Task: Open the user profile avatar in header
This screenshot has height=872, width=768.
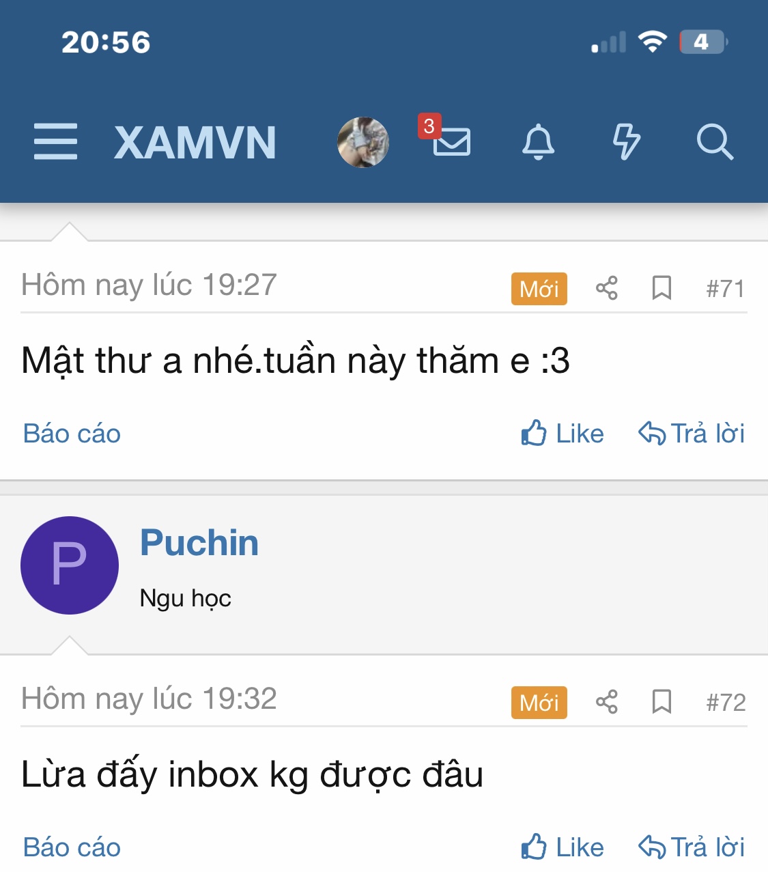Action: [363, 142]
